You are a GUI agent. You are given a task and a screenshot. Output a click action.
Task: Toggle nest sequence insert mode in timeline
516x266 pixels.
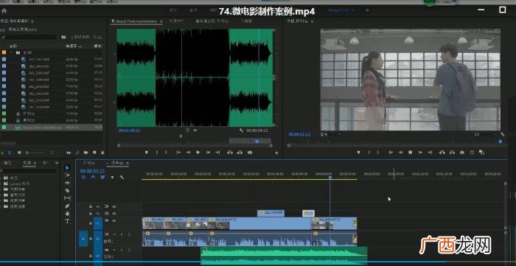point(83,178)
